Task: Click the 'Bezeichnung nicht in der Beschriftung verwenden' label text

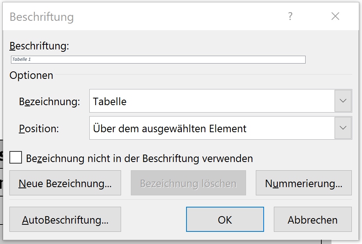Action: [x=139, y=158]
